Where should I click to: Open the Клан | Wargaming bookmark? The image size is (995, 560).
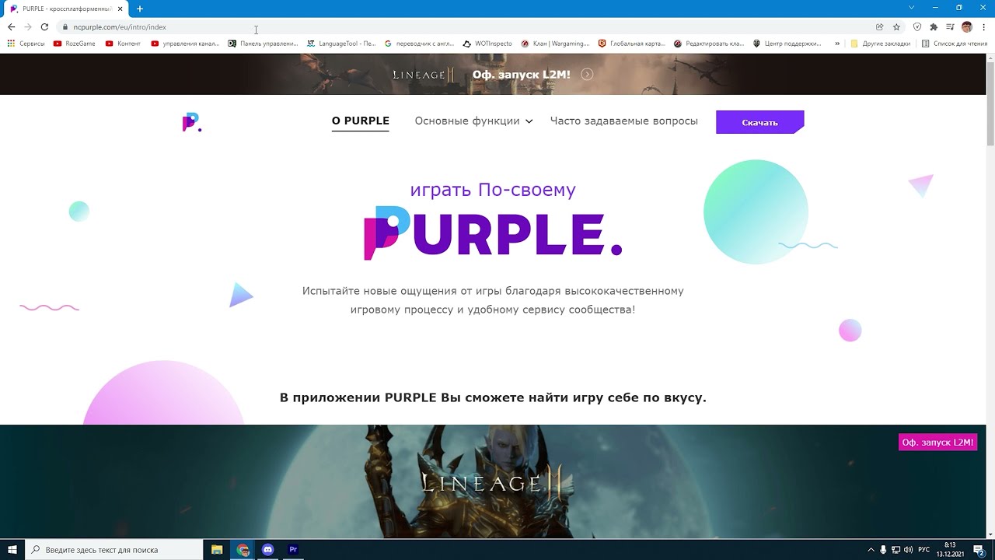pos(555,44)
